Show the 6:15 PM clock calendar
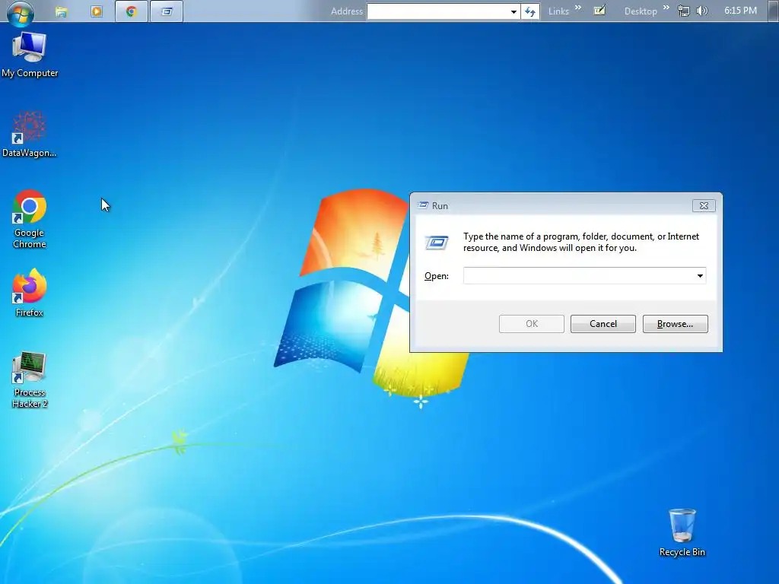 click(x=740, y=11)
